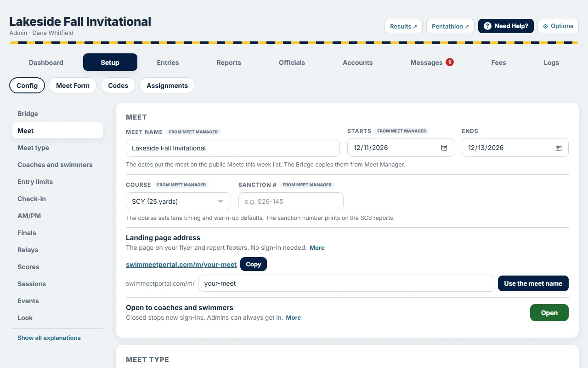
Task: Click More link beside landing page description
Action: pos(317,247)
